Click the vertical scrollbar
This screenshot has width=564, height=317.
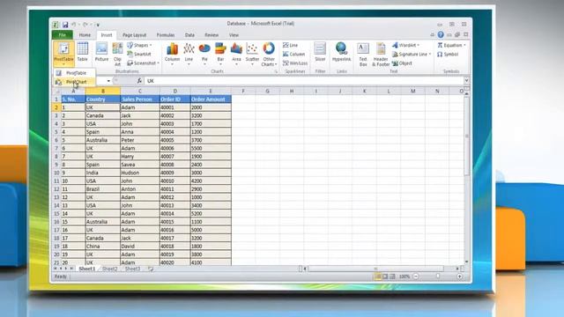pyautogui.click(x=466, y=136)
